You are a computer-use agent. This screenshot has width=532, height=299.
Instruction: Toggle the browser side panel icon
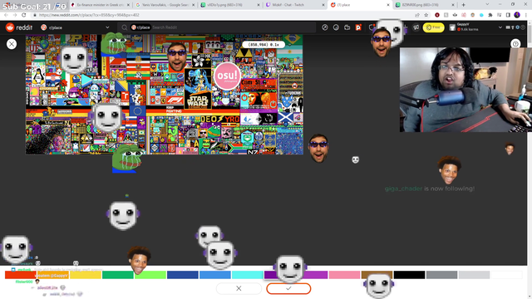(508, 15)
